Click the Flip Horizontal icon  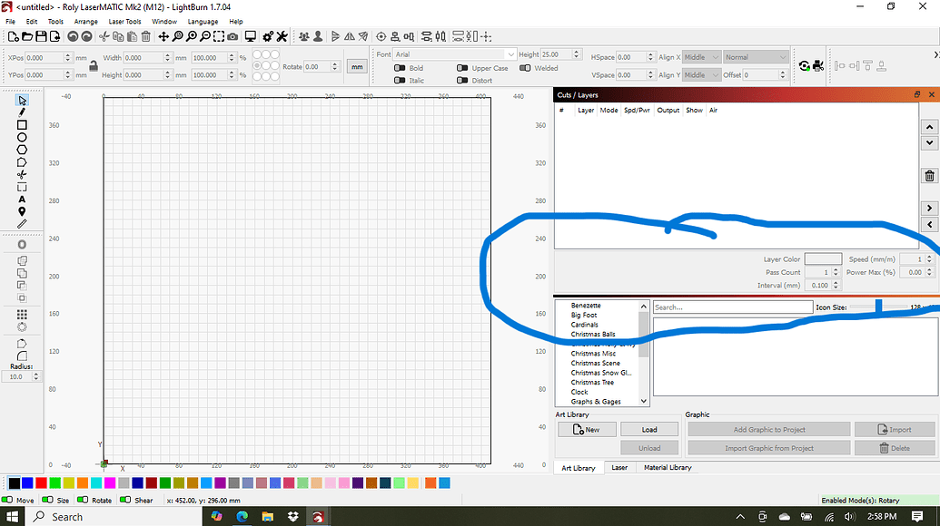click(x=350, y=36)
